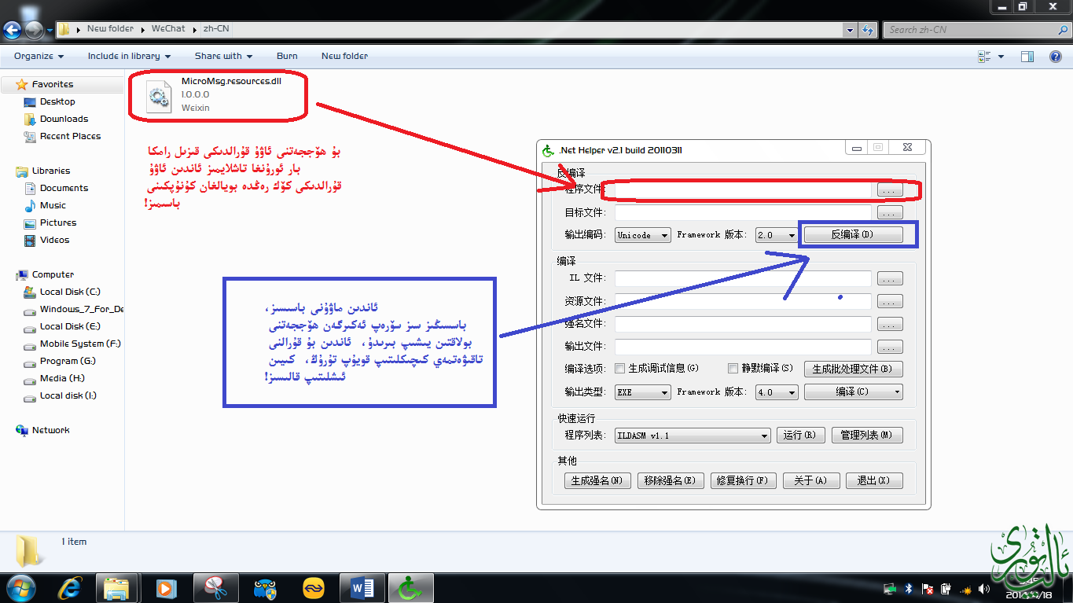Enable the 静默编译(S) checkbox
The height and width of the screenshot is (603, 1073).
pos(733,368)
